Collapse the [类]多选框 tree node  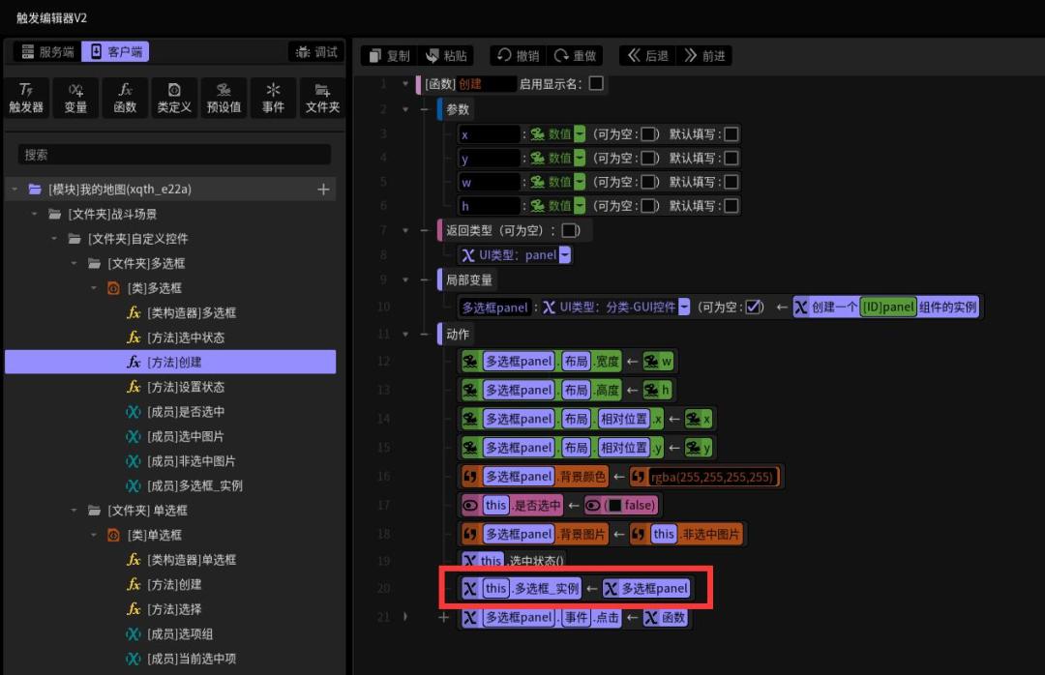pos(94,288)
